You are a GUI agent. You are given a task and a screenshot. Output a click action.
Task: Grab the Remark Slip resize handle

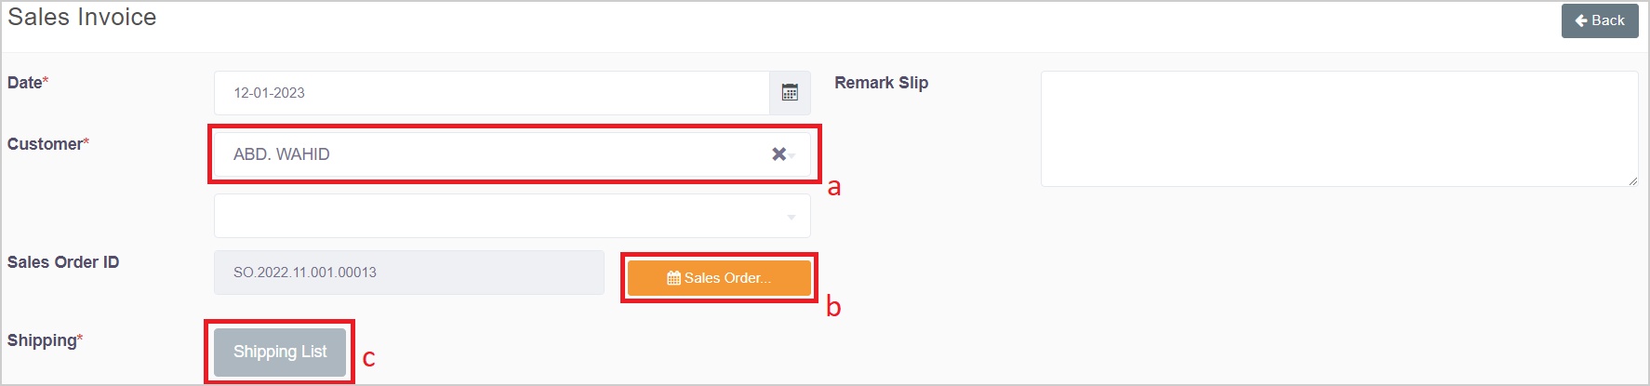tap(1632, 181)
